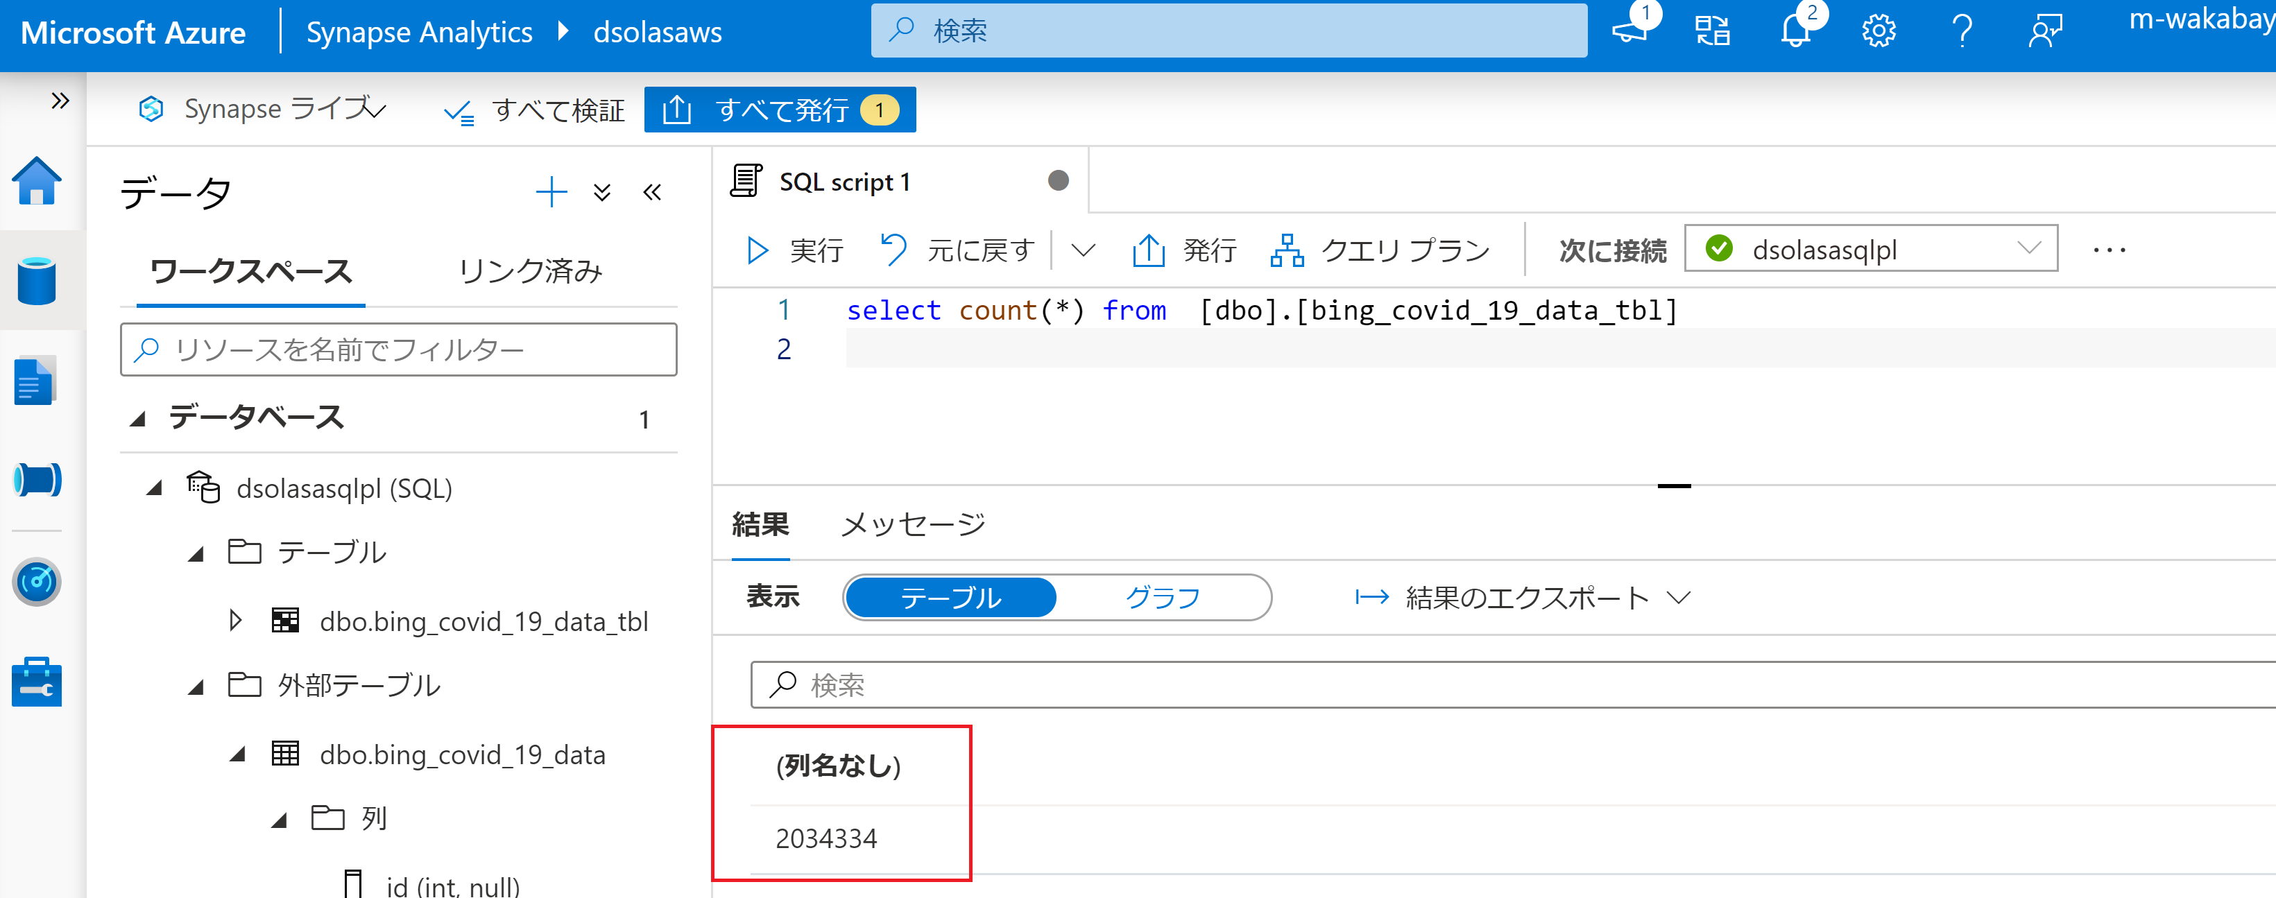Screen dimensions: 2276x898
Task: Open portal settings gear icon
Action: coord(1878,31)
